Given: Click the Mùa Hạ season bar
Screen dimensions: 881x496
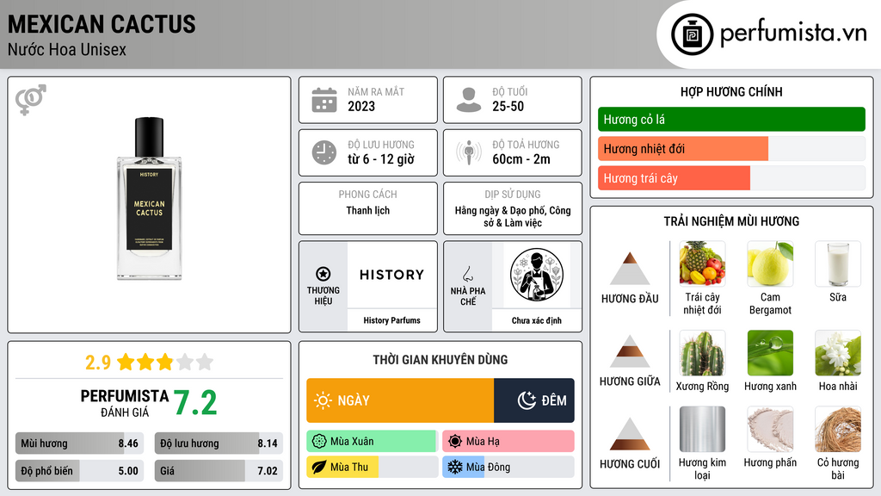Looking at the screenshot, I should tap(508, 441).
